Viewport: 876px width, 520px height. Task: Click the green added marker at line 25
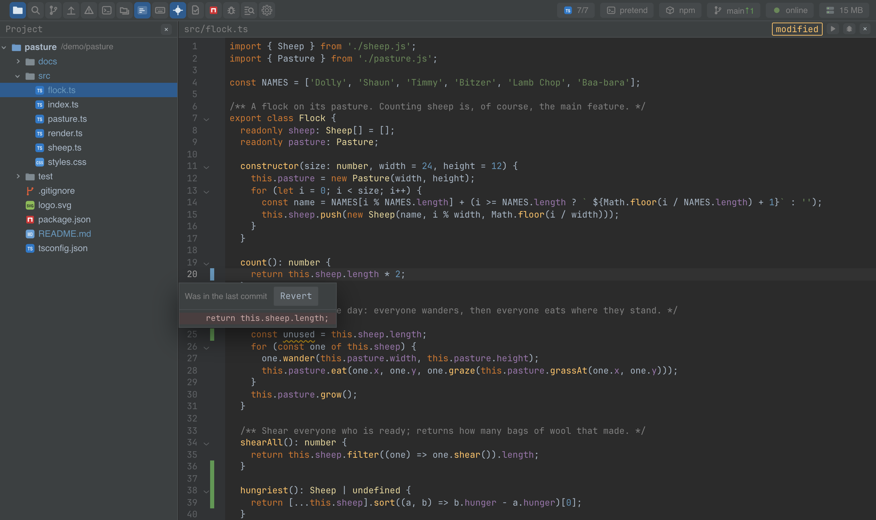(x=212, y=334)
